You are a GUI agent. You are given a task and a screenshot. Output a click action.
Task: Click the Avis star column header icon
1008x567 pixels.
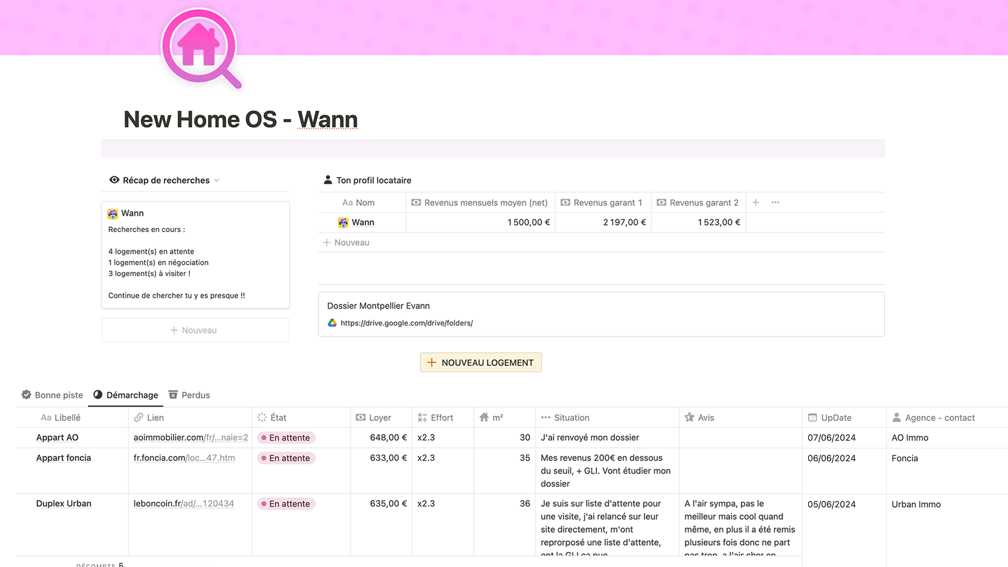tap(689, 418)
